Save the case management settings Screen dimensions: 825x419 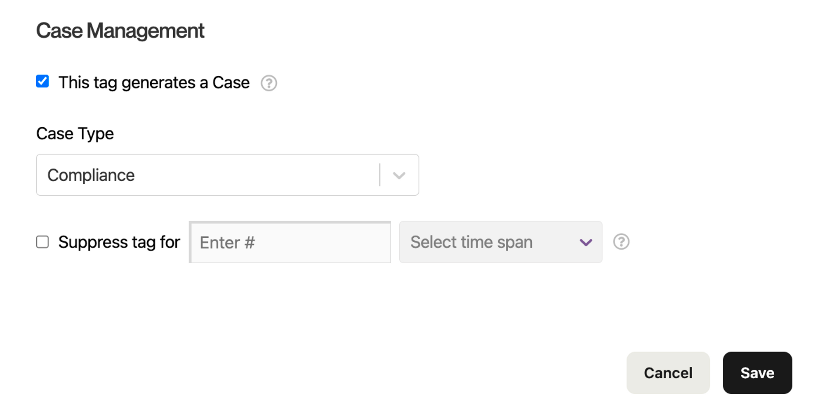pyautogui.click(x=757, y=373)
